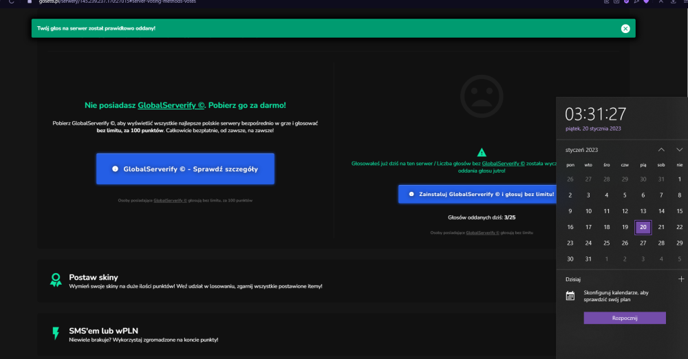Select day 14 in the calendar
Viewport: 688px width, 359px height.
661,211
